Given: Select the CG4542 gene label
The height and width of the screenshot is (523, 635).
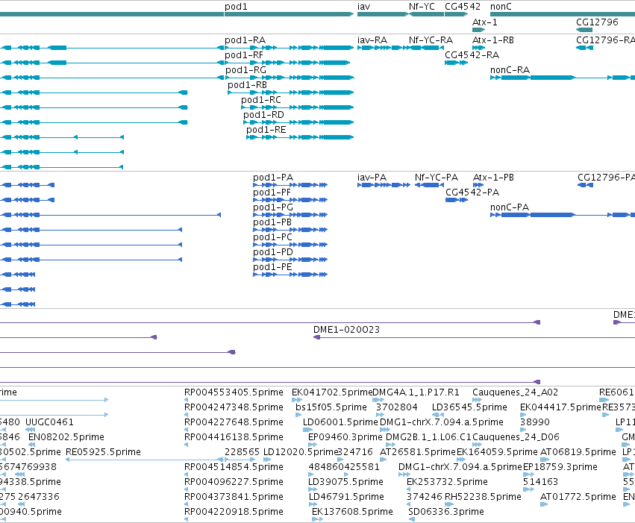Looking at the screenshot, I should click(463, 7).
